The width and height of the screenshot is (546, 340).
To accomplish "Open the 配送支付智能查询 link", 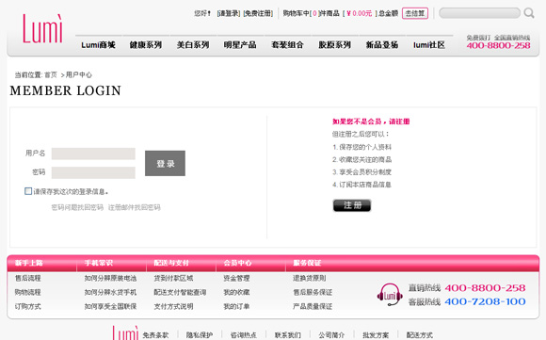I will (180, 292).
